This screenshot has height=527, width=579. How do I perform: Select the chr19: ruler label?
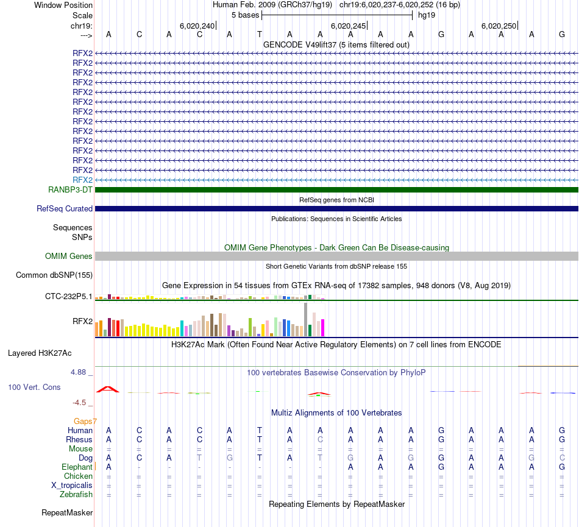tap(81, 26)
